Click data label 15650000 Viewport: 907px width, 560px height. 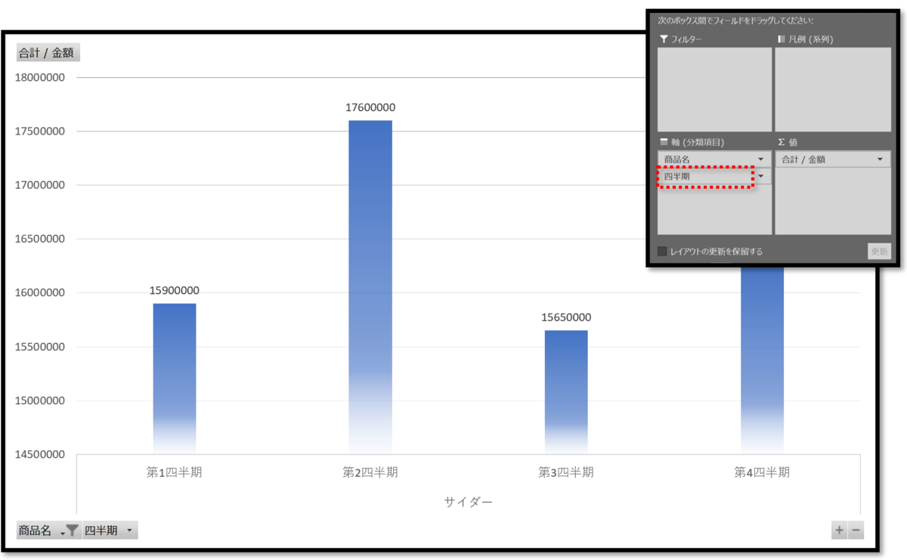(566, 317)
